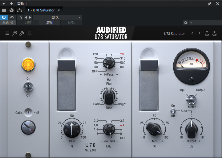Toggle the Auto On/Off switch
Viewport: 222px width, 158px height.
pyautogui.click(x=173, y=111)
